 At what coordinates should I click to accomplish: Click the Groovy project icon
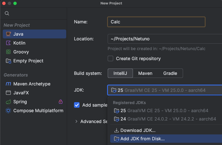tap(8, 52)
